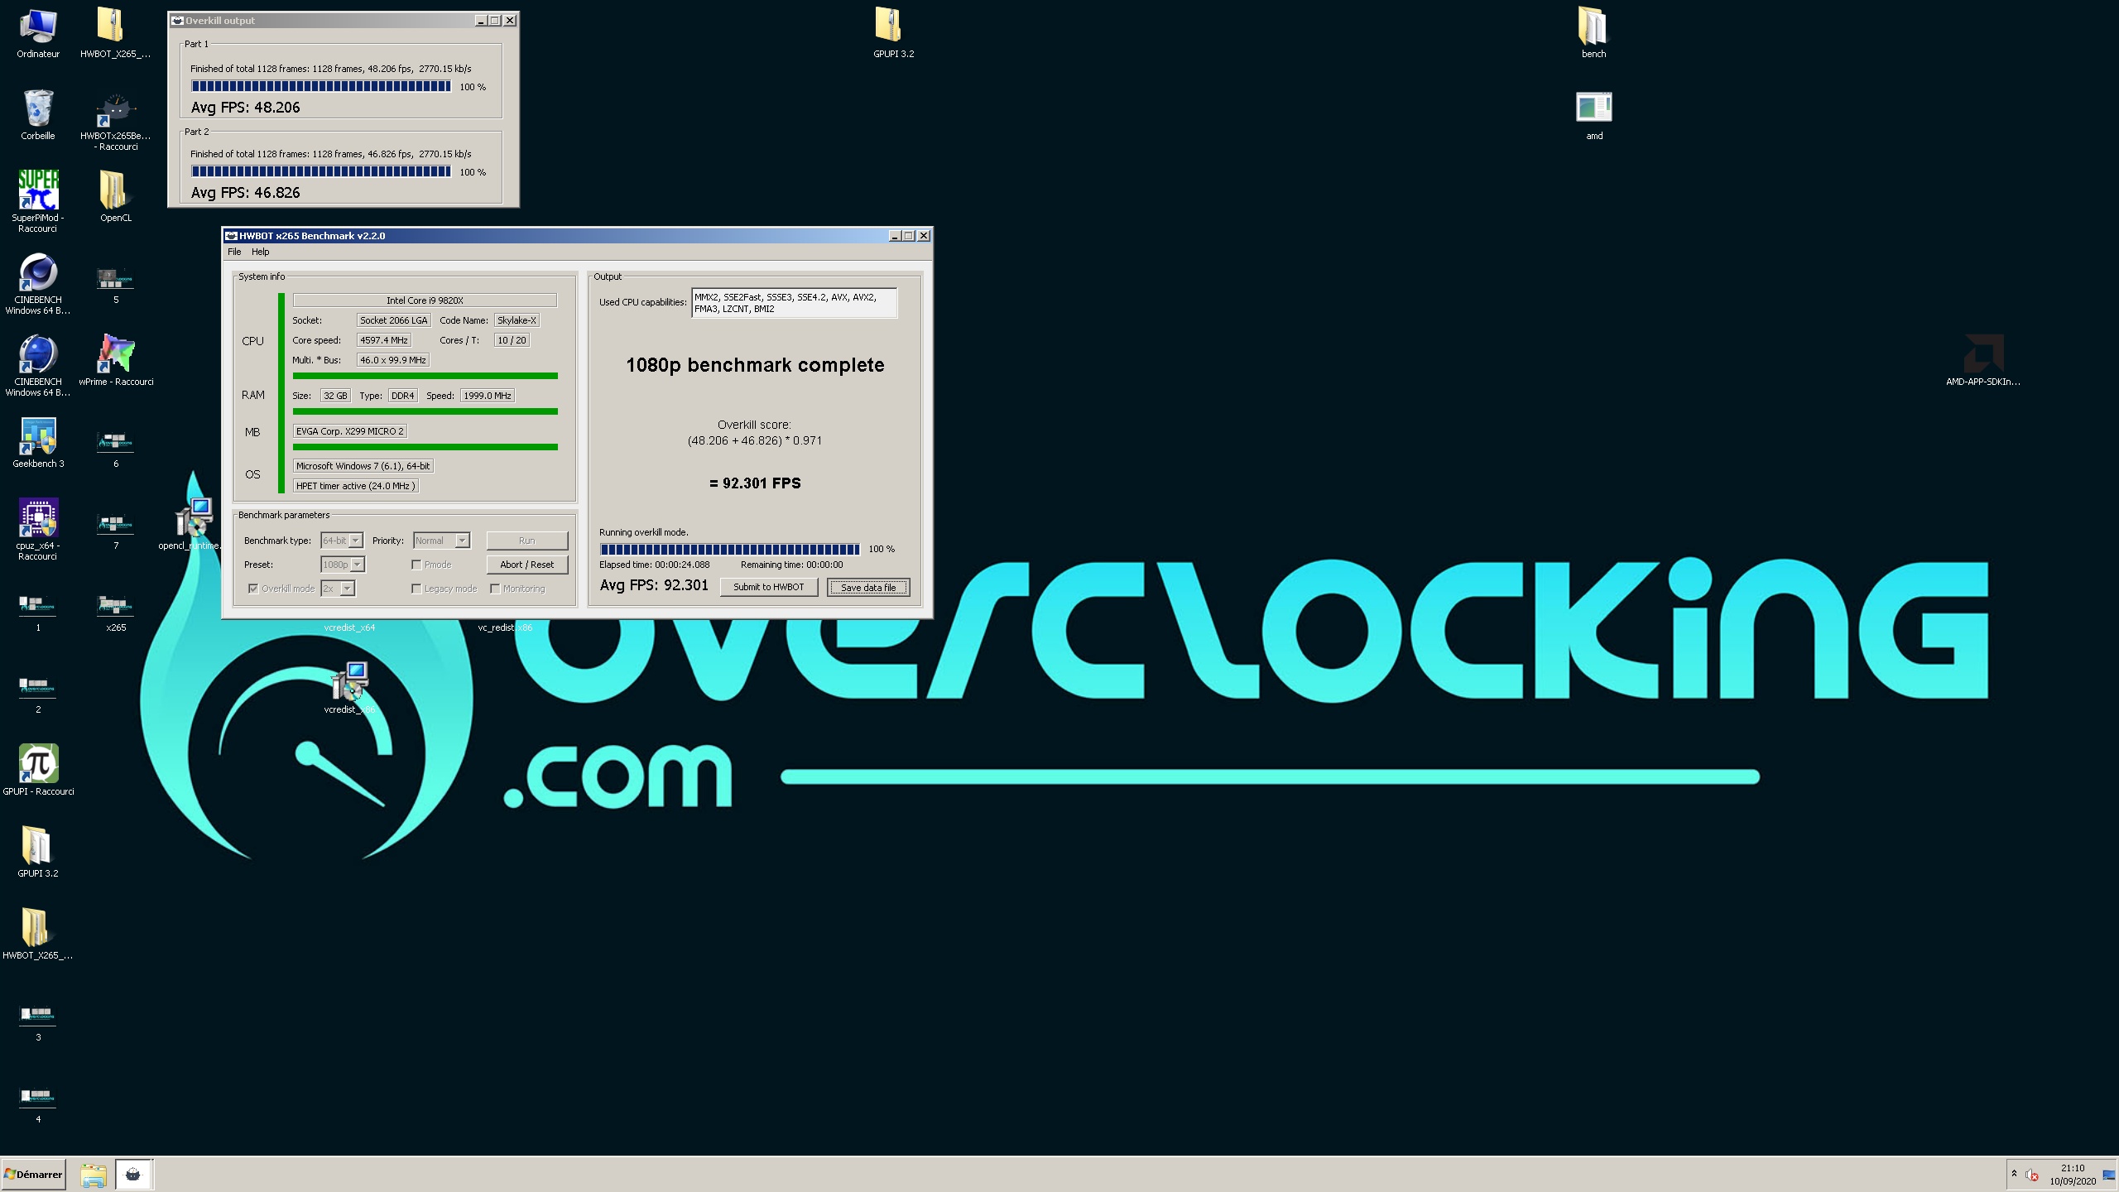
Task: Open the Priority Normal dropdown
Action: click(441, 541)
